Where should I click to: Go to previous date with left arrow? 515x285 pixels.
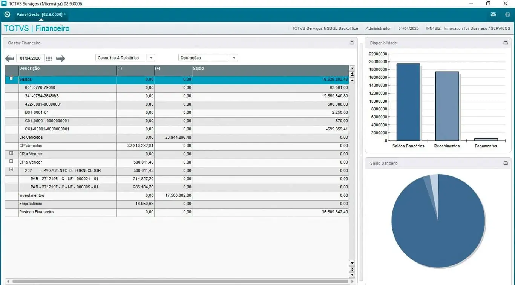click(9, 58)
